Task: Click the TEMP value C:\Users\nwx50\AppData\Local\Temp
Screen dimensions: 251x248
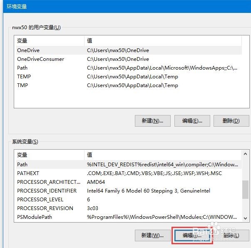Action: 132,77
